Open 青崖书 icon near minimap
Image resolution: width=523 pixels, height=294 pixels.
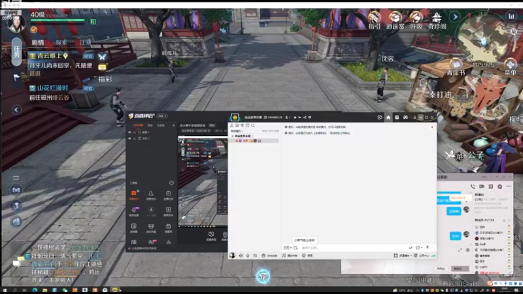pyautogui.click(x=456, y=67)
